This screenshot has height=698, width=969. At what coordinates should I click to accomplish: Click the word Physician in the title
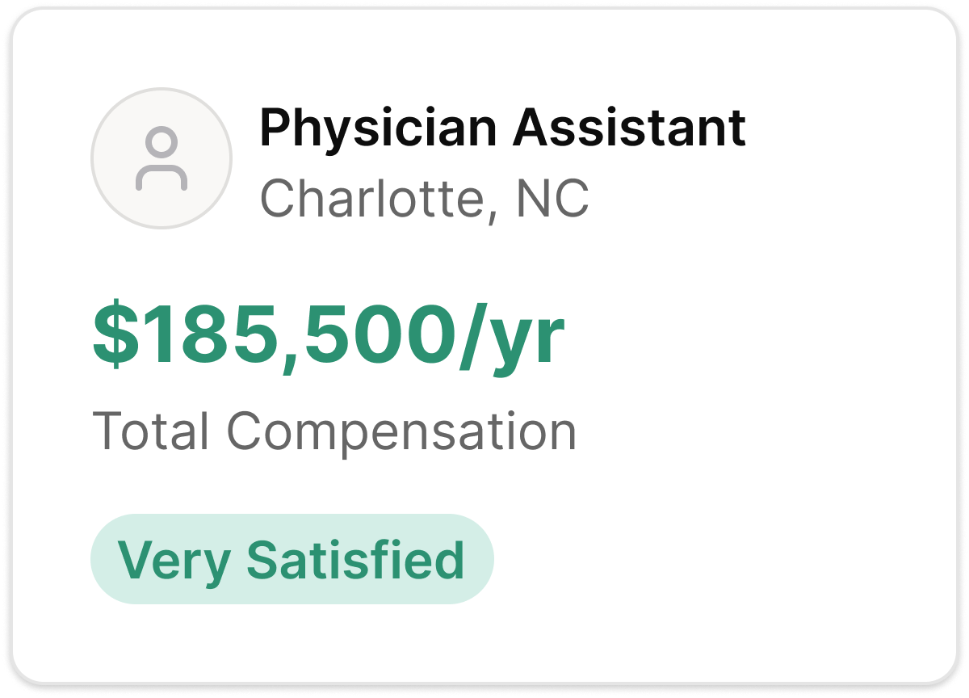(x=377, y=128)
